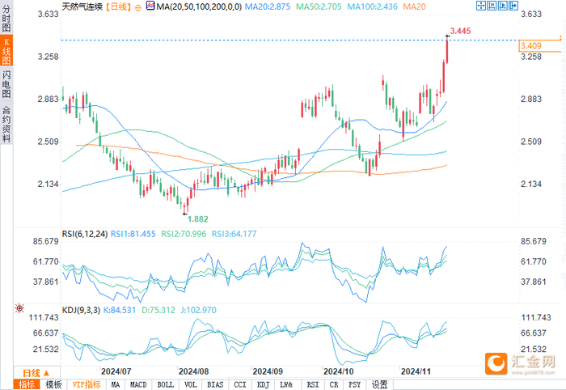Open the VIP指标 tab
The image size is (566, 390).
coord(87,384)
